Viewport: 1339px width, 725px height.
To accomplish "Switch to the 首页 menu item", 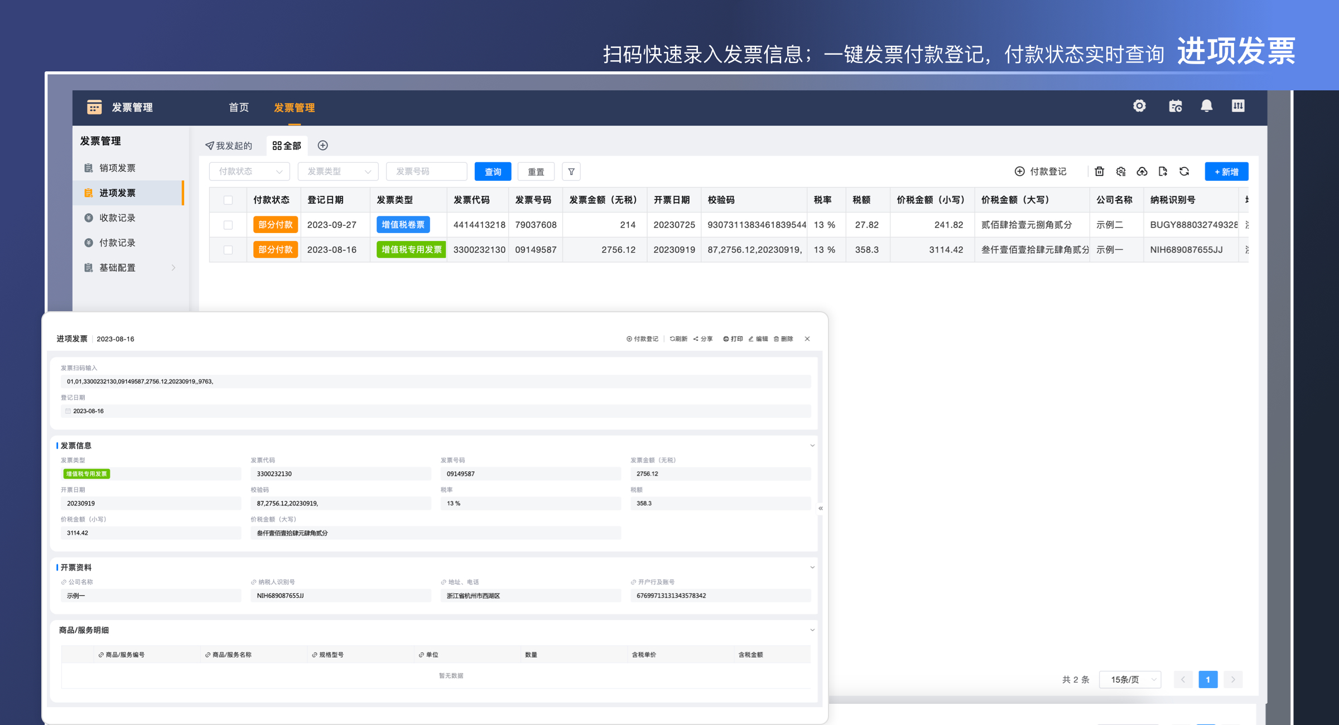I will pyautogui.click(x=238, y=107).
